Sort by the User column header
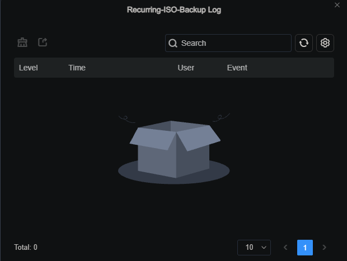Screen dimensions: 347x261 click(x=186, y=68)
